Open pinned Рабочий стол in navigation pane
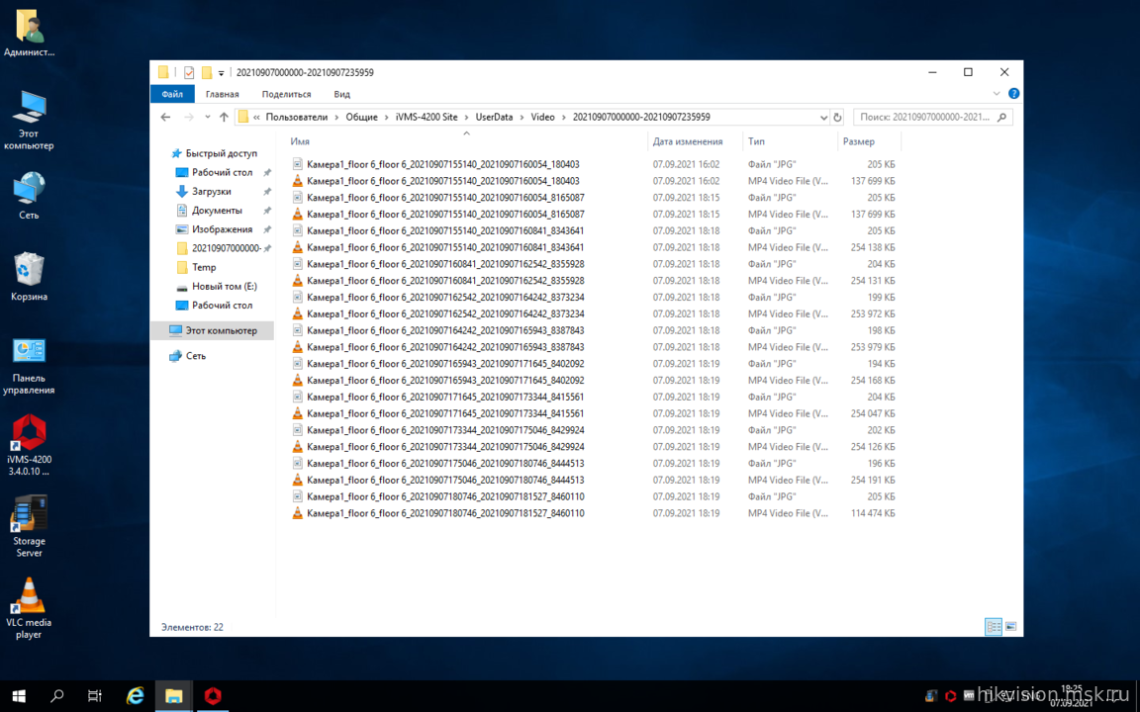Image resolution: width=1140 pixels, height=712 pixels. point(222,173)
